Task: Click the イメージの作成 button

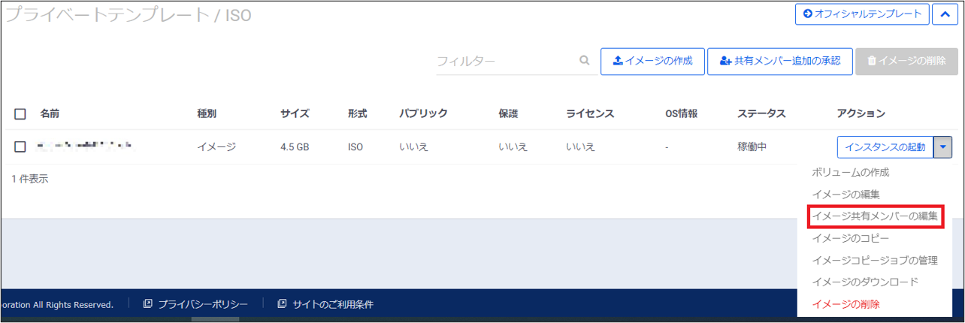Action: coord(652,61)
